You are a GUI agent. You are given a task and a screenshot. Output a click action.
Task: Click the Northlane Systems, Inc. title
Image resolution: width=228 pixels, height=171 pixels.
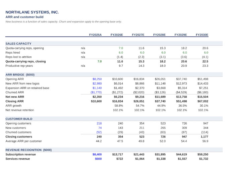[x=32, y=12]
